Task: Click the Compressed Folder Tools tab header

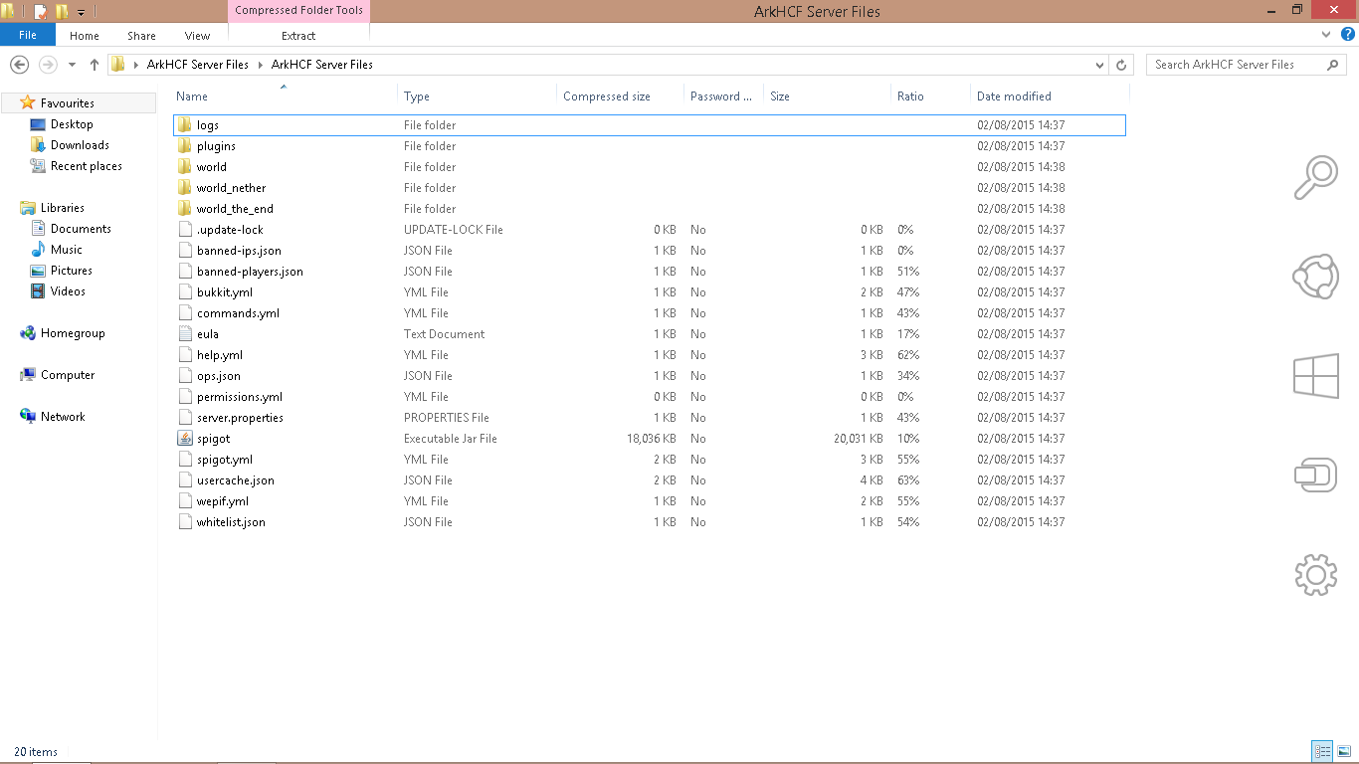Action: pos(298,11)
